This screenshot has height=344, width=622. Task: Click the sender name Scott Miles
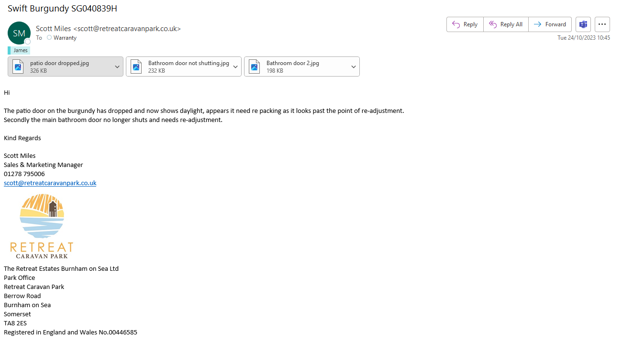tap(53, 29)
